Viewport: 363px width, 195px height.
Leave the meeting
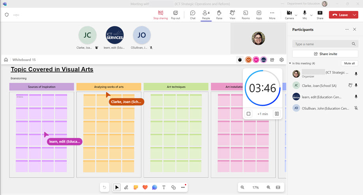point(340,15)
